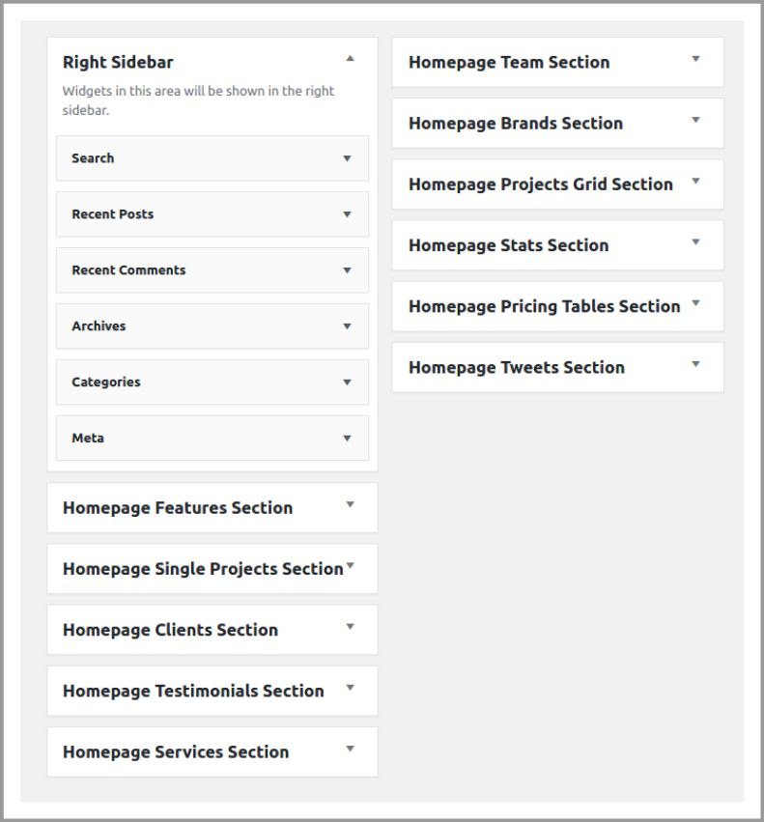
Task: Expand Homepage Testimonials Section arrow
Action: pos(351,688)
